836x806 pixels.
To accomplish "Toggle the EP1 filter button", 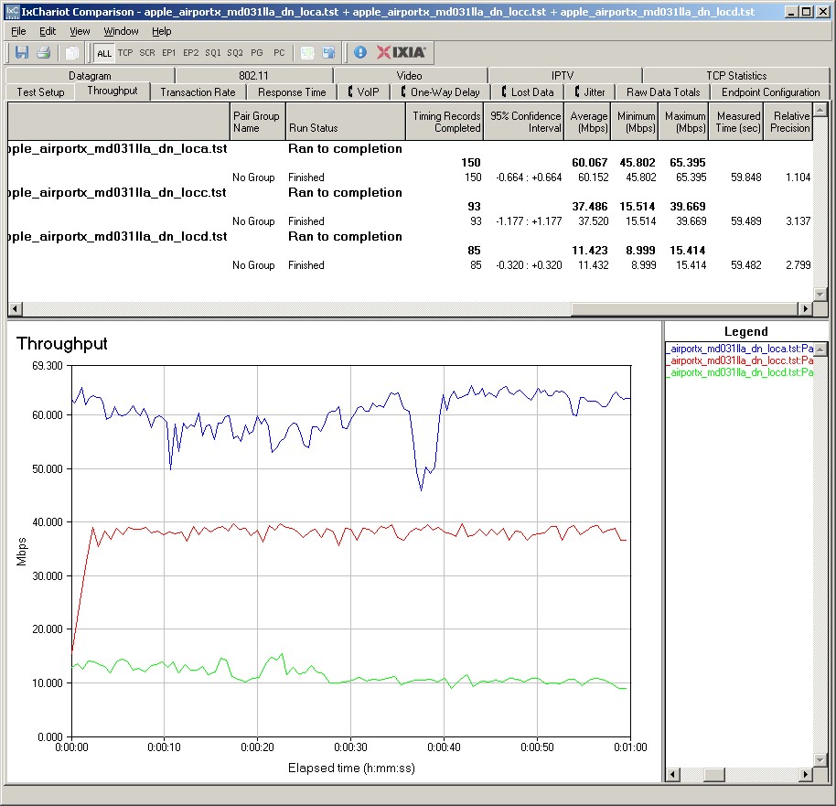I will 169,53.
